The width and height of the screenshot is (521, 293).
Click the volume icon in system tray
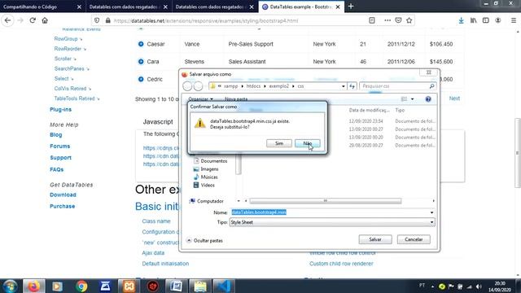[479, 286]
